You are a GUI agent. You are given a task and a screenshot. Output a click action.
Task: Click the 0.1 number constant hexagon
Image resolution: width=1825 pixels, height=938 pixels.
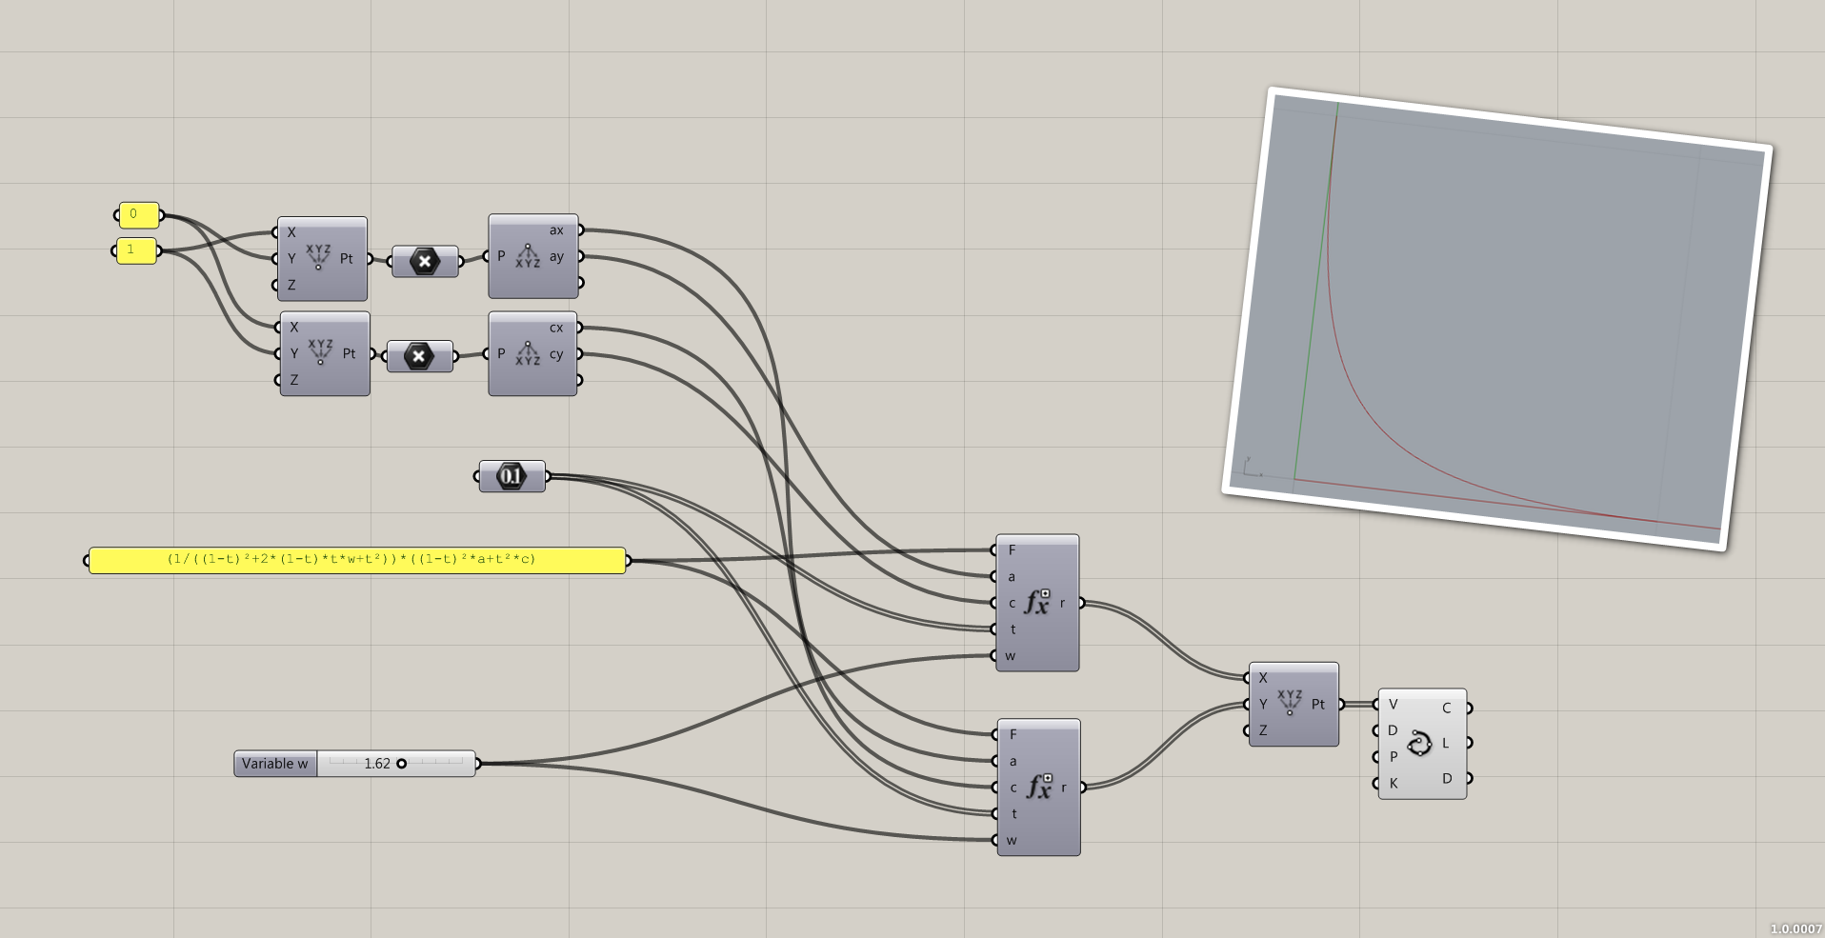click(511, 475)
